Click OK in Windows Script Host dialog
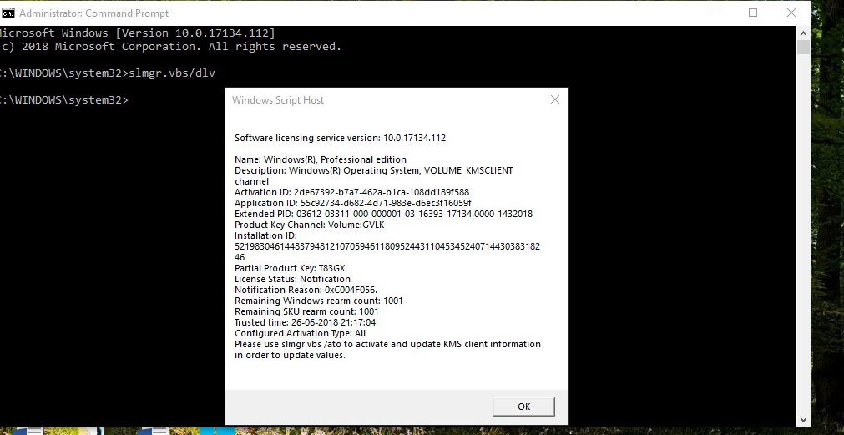Viewport: 844px width, 435px height. (523, 407)
